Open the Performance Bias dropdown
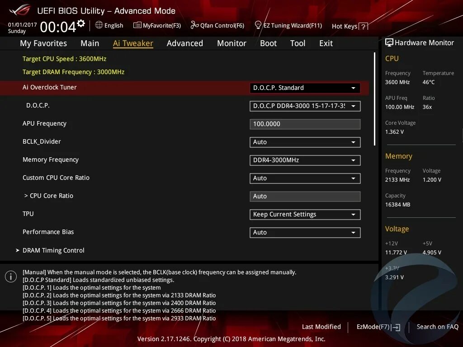 [x=305, y=233]
